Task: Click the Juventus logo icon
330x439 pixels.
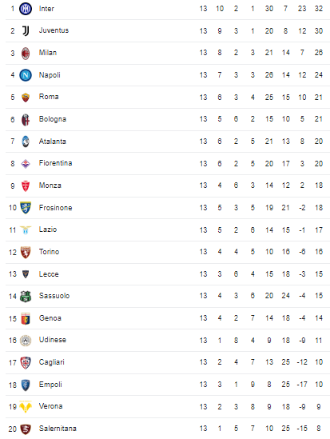Action: click(26, 31)
